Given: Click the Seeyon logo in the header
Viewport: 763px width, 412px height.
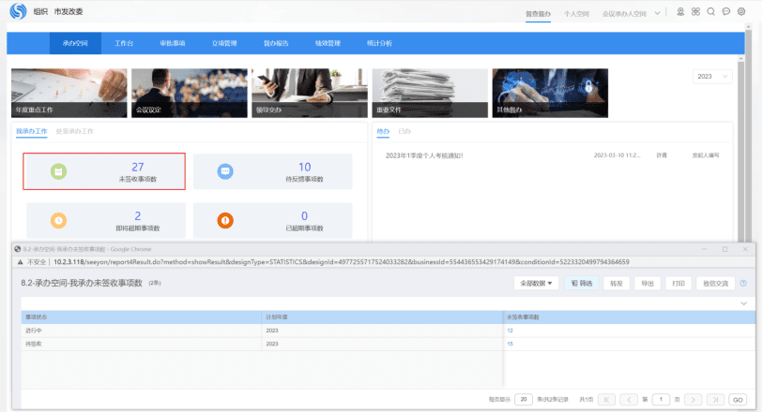Looking at the screenshot, I should [18, 11].
